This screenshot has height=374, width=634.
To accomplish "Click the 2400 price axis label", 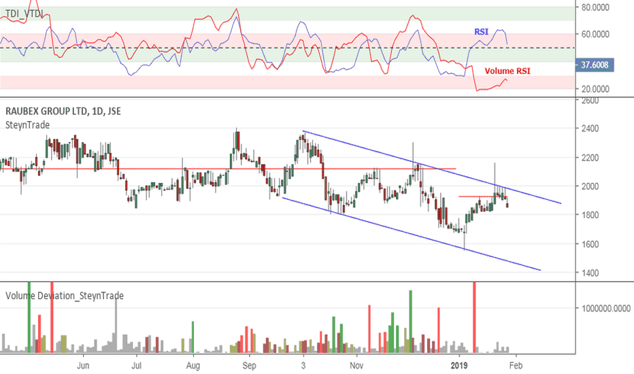I will (x=590, y=129).
